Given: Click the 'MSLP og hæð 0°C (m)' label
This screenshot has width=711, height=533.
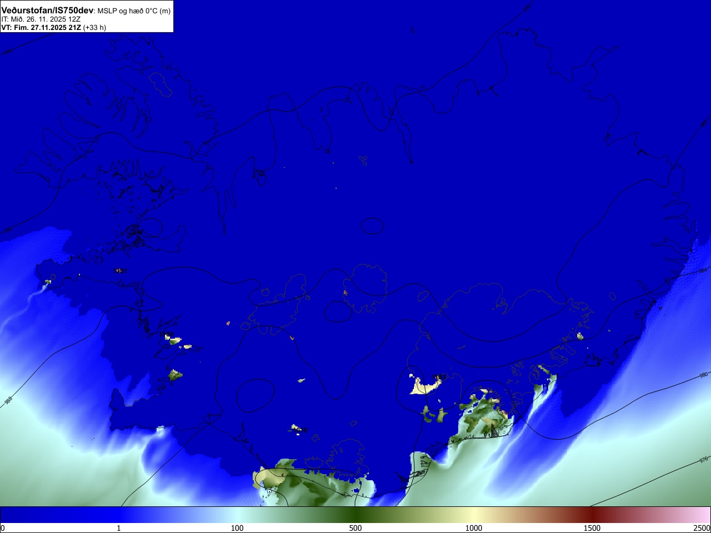Looking at the screenshot, I should click(134, 11).
